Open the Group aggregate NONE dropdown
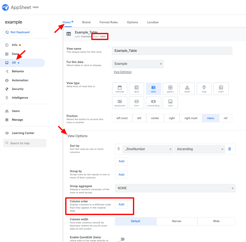 175,188
